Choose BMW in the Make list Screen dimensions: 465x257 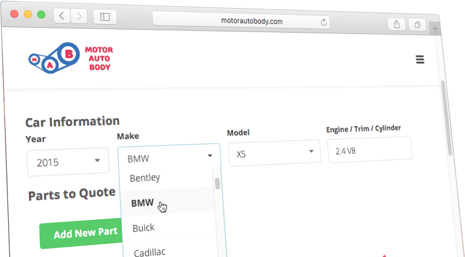click(x=143, y=203)
